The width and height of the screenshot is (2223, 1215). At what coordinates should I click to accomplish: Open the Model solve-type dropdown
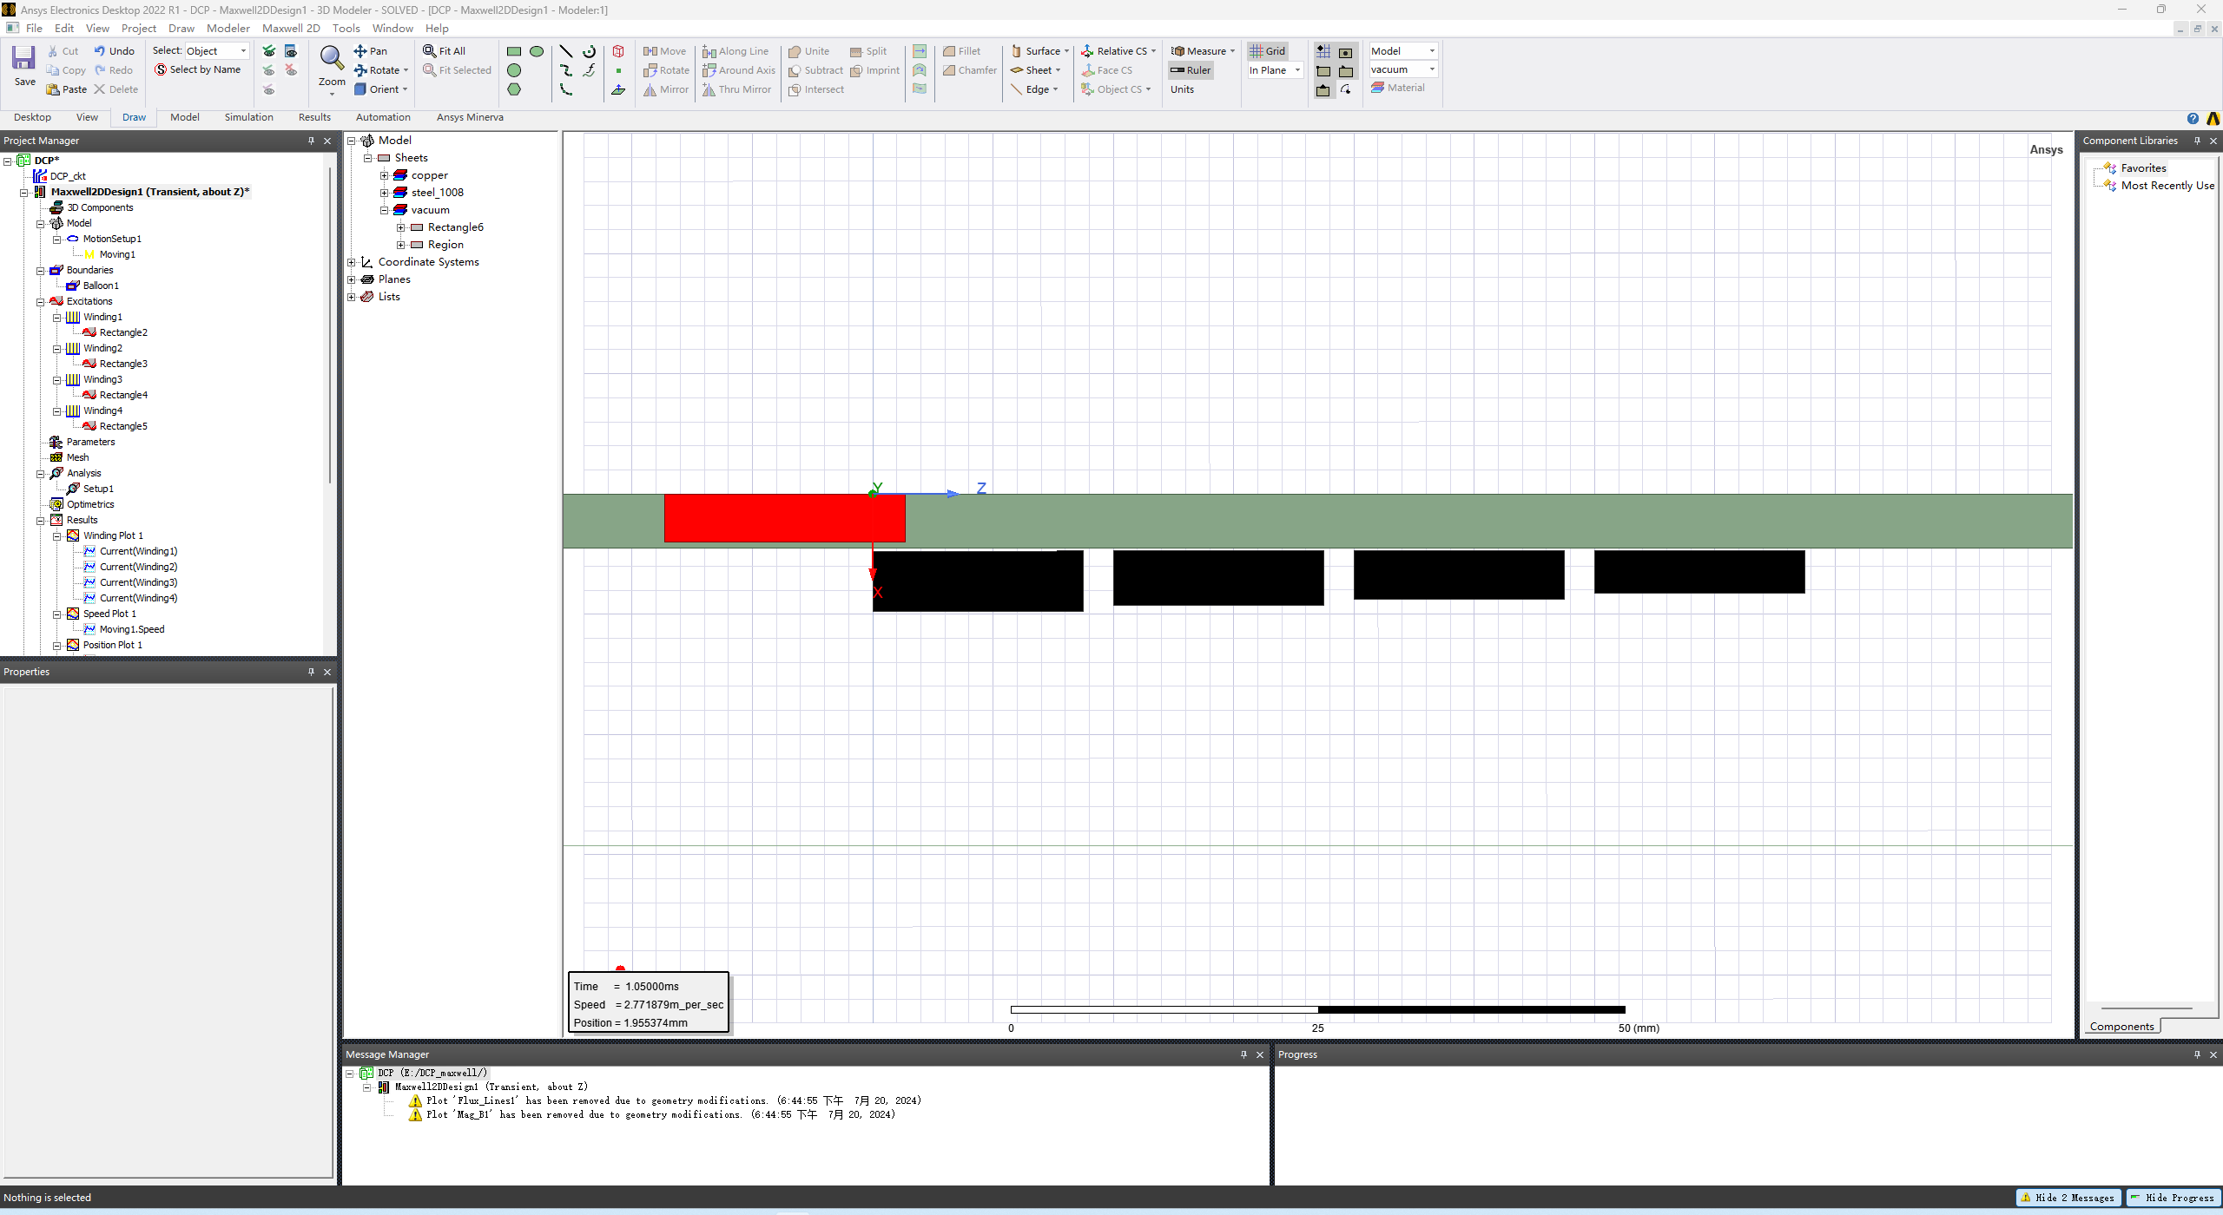point(1403,51)
